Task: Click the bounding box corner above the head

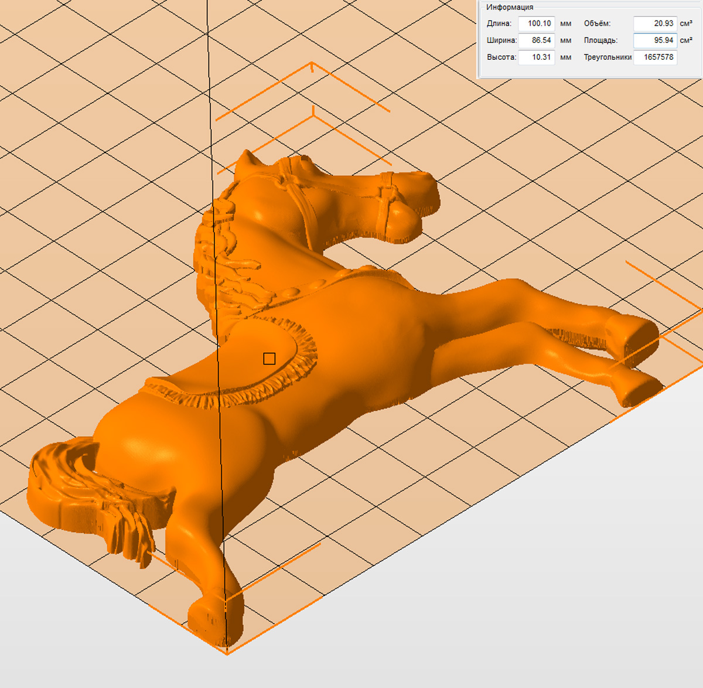Action: 312,63
